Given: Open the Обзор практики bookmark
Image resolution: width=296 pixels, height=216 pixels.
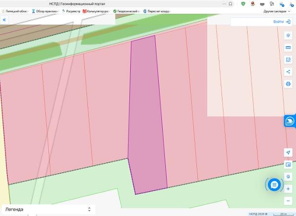Looking at the screenshot, I should click(45, 11).
